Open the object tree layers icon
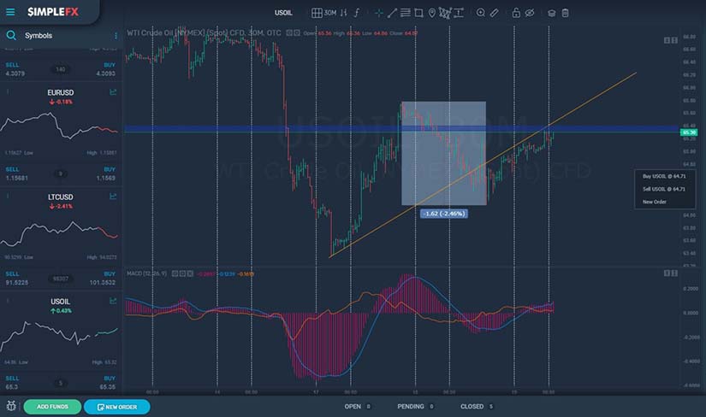The width and height of the screenshot is (706, 417). [x=552, y=13]
